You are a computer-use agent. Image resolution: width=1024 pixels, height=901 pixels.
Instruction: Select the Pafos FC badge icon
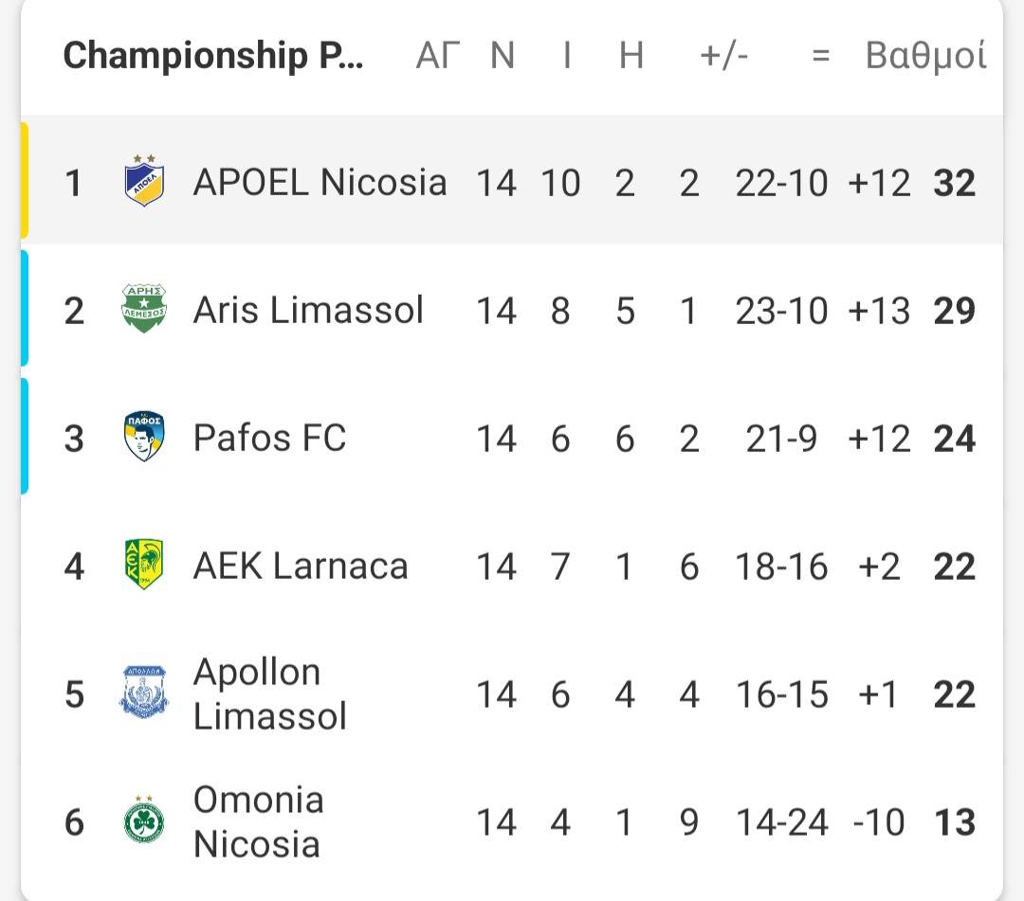144,437
